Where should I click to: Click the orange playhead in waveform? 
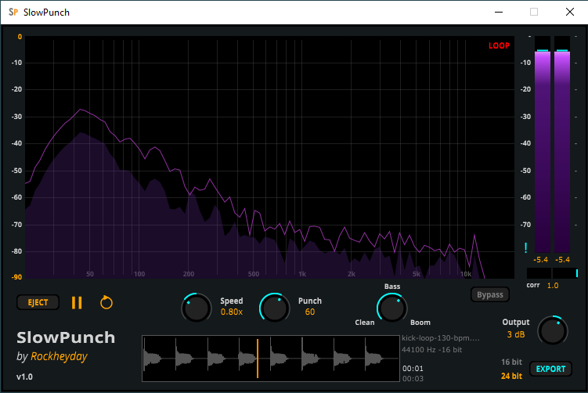pos(258,358)
